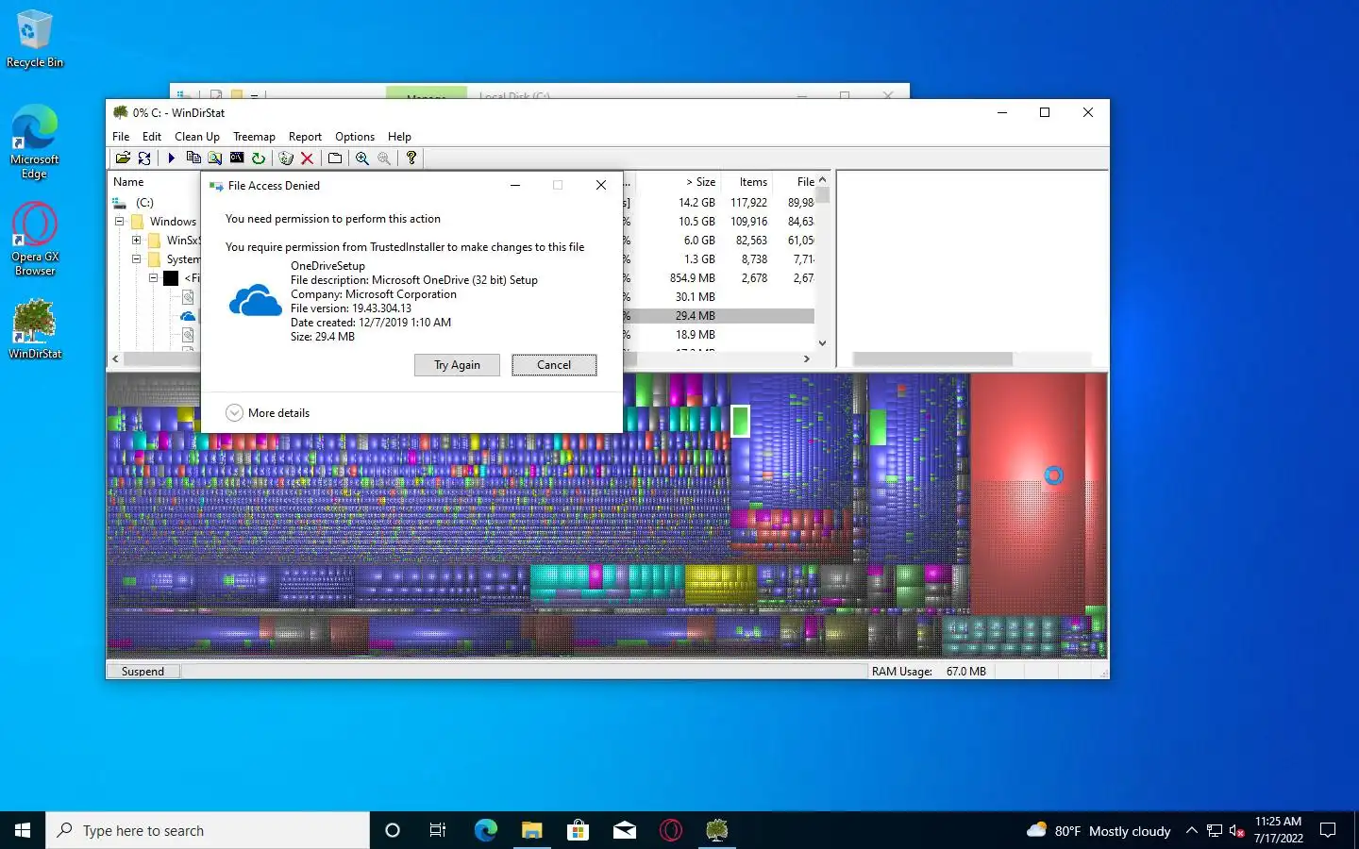The width and height of the screenshot is (1359, 849).
Task: Click the green Refresh Selected toolbar icon
Action: pyautogui.click(x=259, y=158)
